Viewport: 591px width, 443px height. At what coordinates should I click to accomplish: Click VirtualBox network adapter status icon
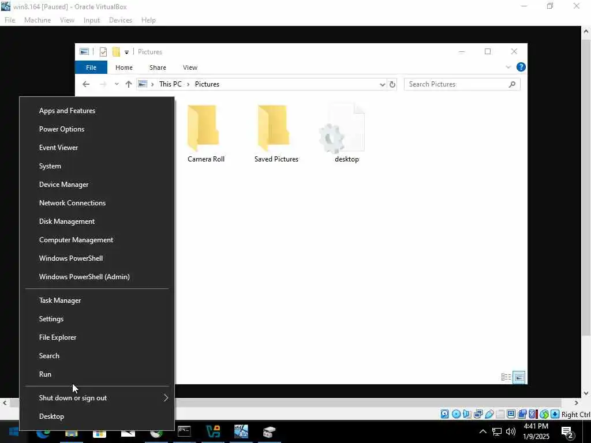(x=478, y=414)
